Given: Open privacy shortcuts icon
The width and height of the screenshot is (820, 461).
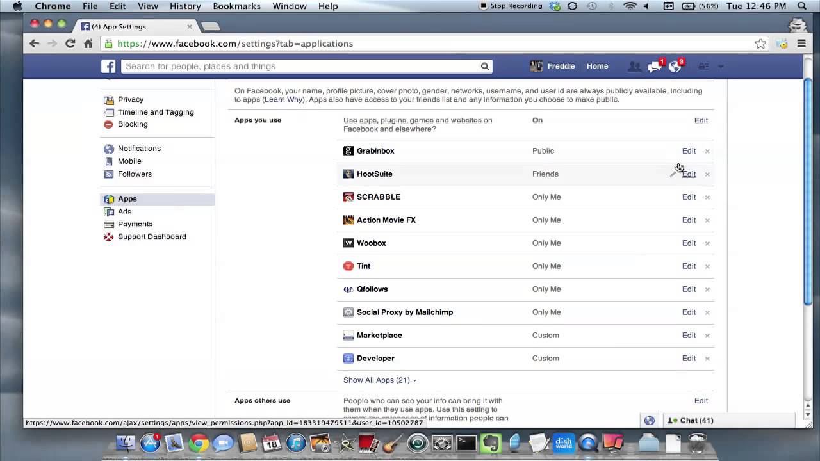Looking at the screenshot, I should pos(704,67).
